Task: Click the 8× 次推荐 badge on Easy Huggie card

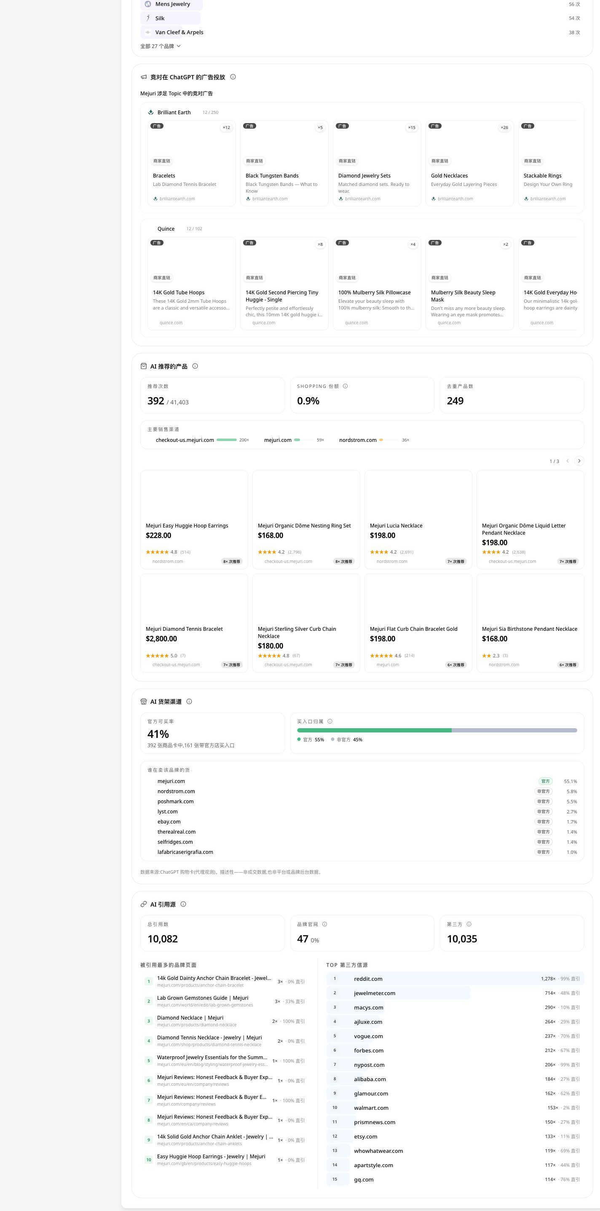Action: click(x=232, y=561)
